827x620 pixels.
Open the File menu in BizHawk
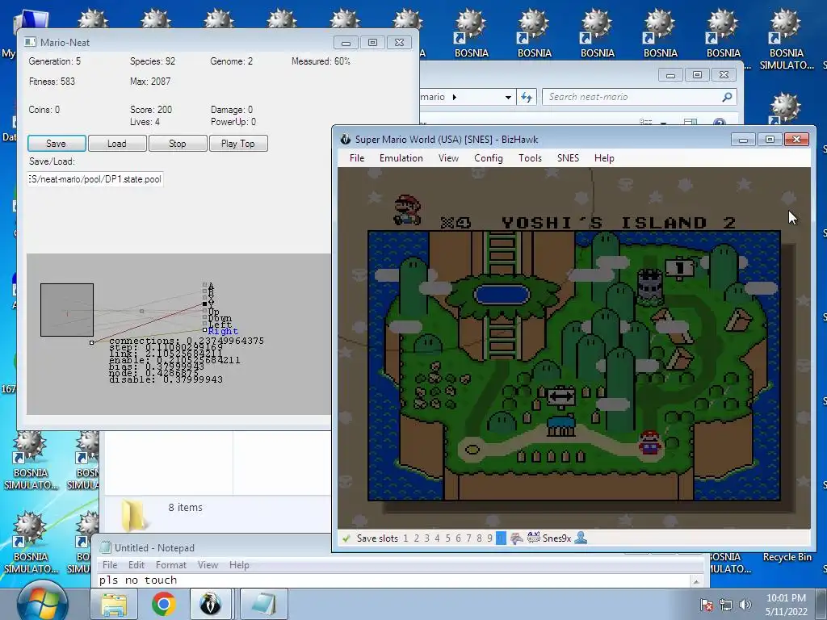point(356,158)
